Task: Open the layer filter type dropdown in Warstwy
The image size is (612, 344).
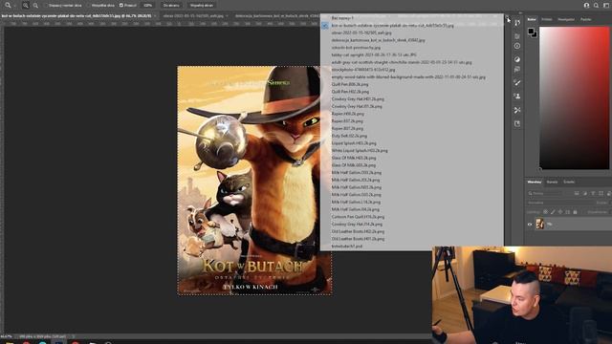Action: click(x=546, y=193)
